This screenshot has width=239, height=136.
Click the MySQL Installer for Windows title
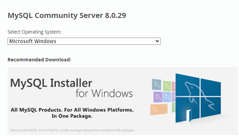51,83
